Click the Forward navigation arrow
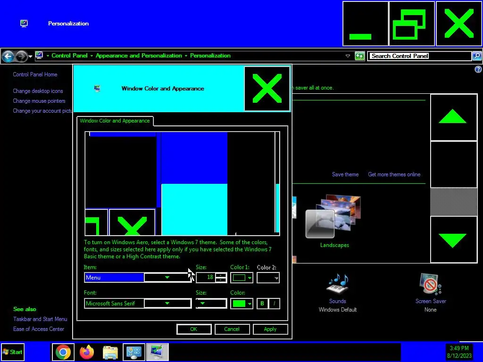Viewport: 483px width, 362px height. [x=21, y=57]
